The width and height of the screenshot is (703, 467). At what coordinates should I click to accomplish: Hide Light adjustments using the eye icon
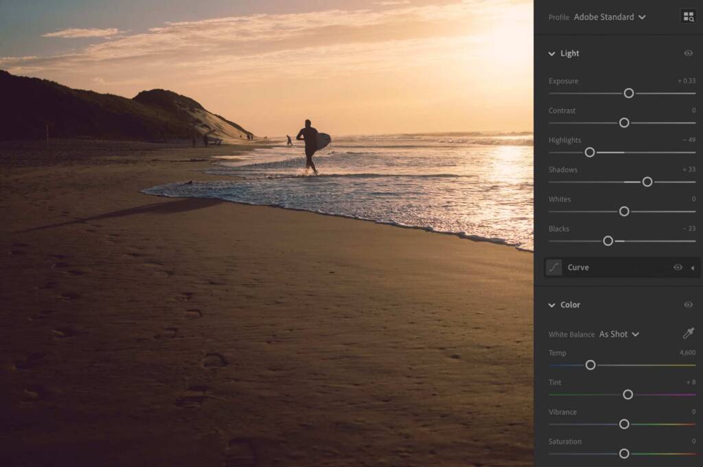click(689, 53)
